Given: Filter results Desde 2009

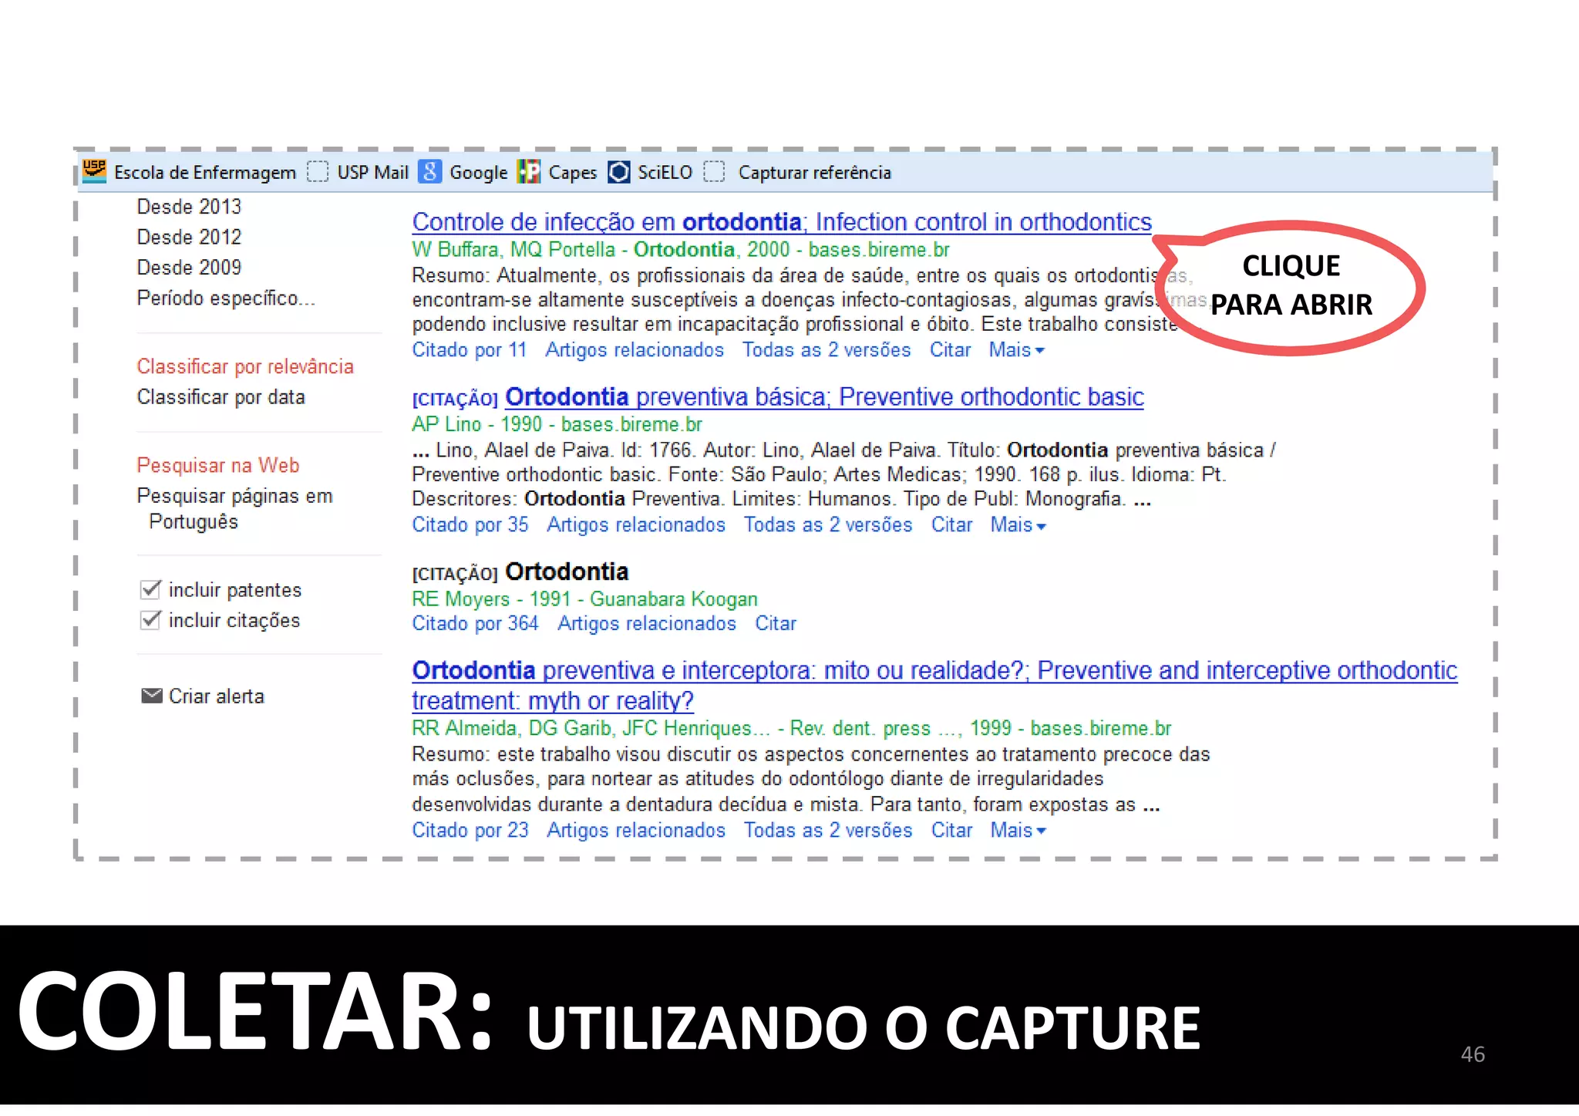Looking at the screenshot, I should click(x=189, y=267).
